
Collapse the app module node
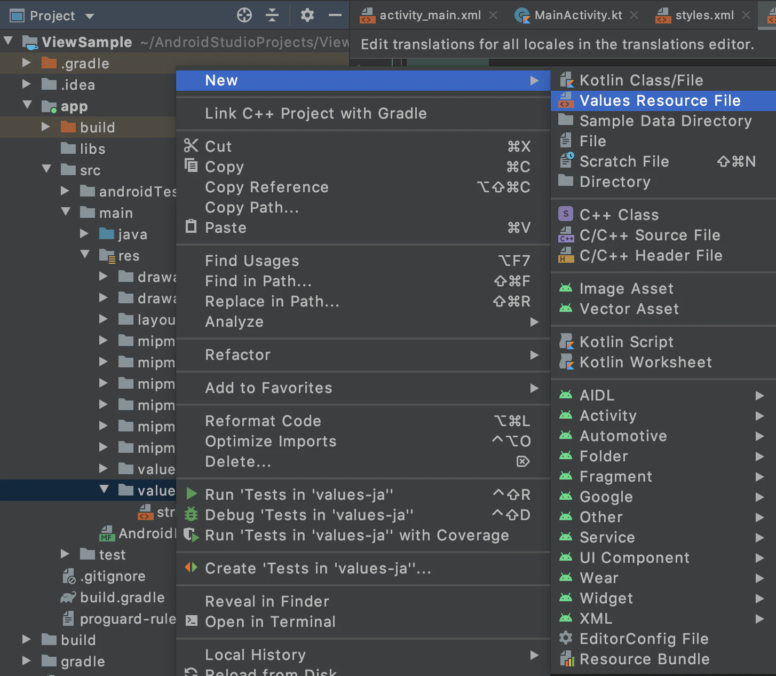(28, 105)
